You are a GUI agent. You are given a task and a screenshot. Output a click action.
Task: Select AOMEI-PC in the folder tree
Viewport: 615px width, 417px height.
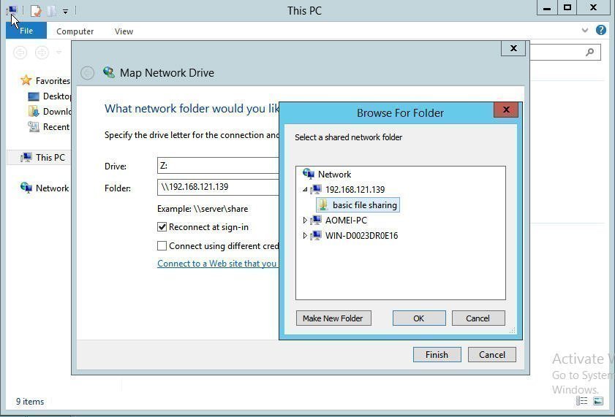click(346, 221)
